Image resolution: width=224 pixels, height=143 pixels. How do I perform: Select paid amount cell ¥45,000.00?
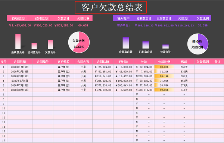click(x=124, y=71)
